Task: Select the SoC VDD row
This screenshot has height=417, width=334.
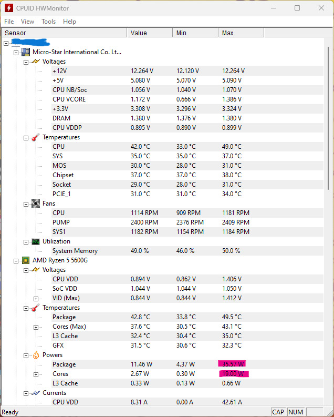Action: pyautogui.click(x=187, y=289)
